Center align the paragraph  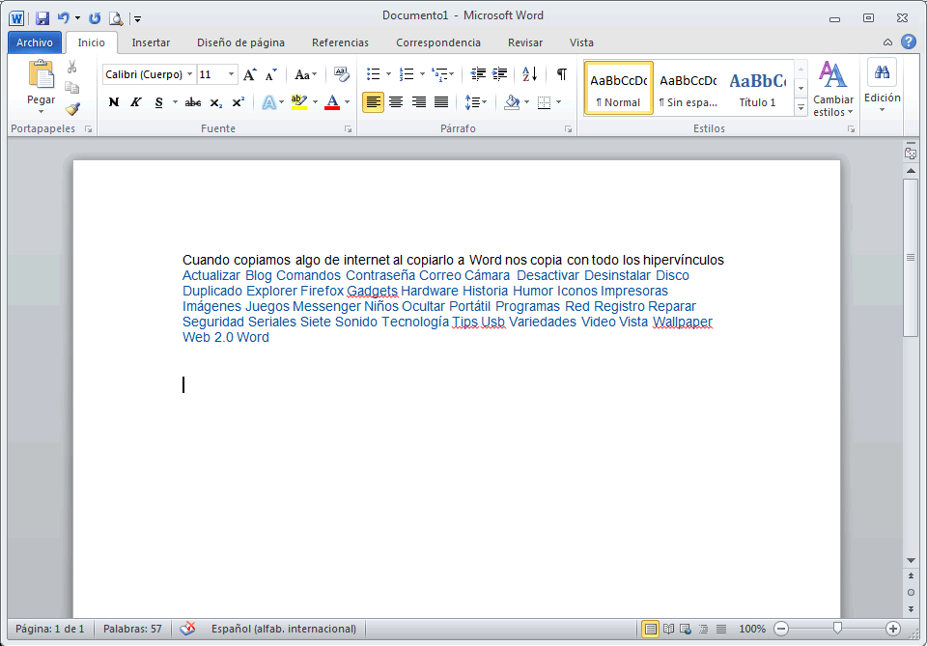tap(396, 102)
